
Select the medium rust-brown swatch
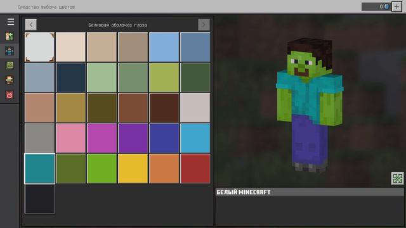coord(133,108)
